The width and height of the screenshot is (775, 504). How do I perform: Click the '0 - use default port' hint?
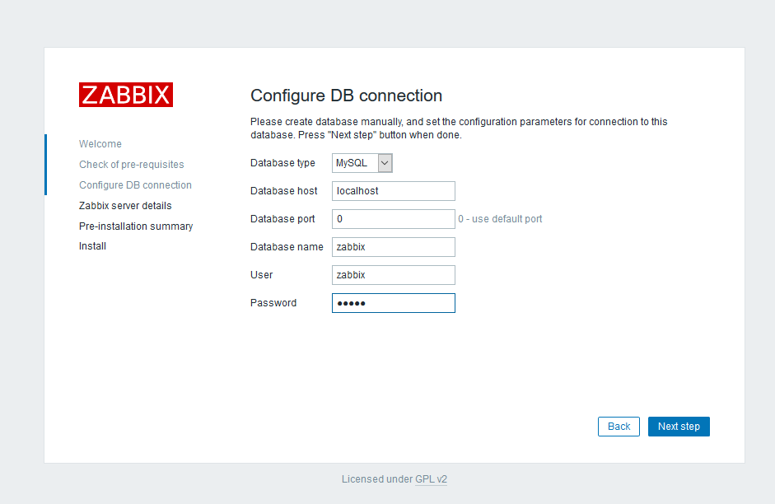tap(500, 219)
